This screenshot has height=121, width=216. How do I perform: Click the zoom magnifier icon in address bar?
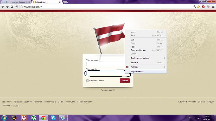click(x=195, y=6)
